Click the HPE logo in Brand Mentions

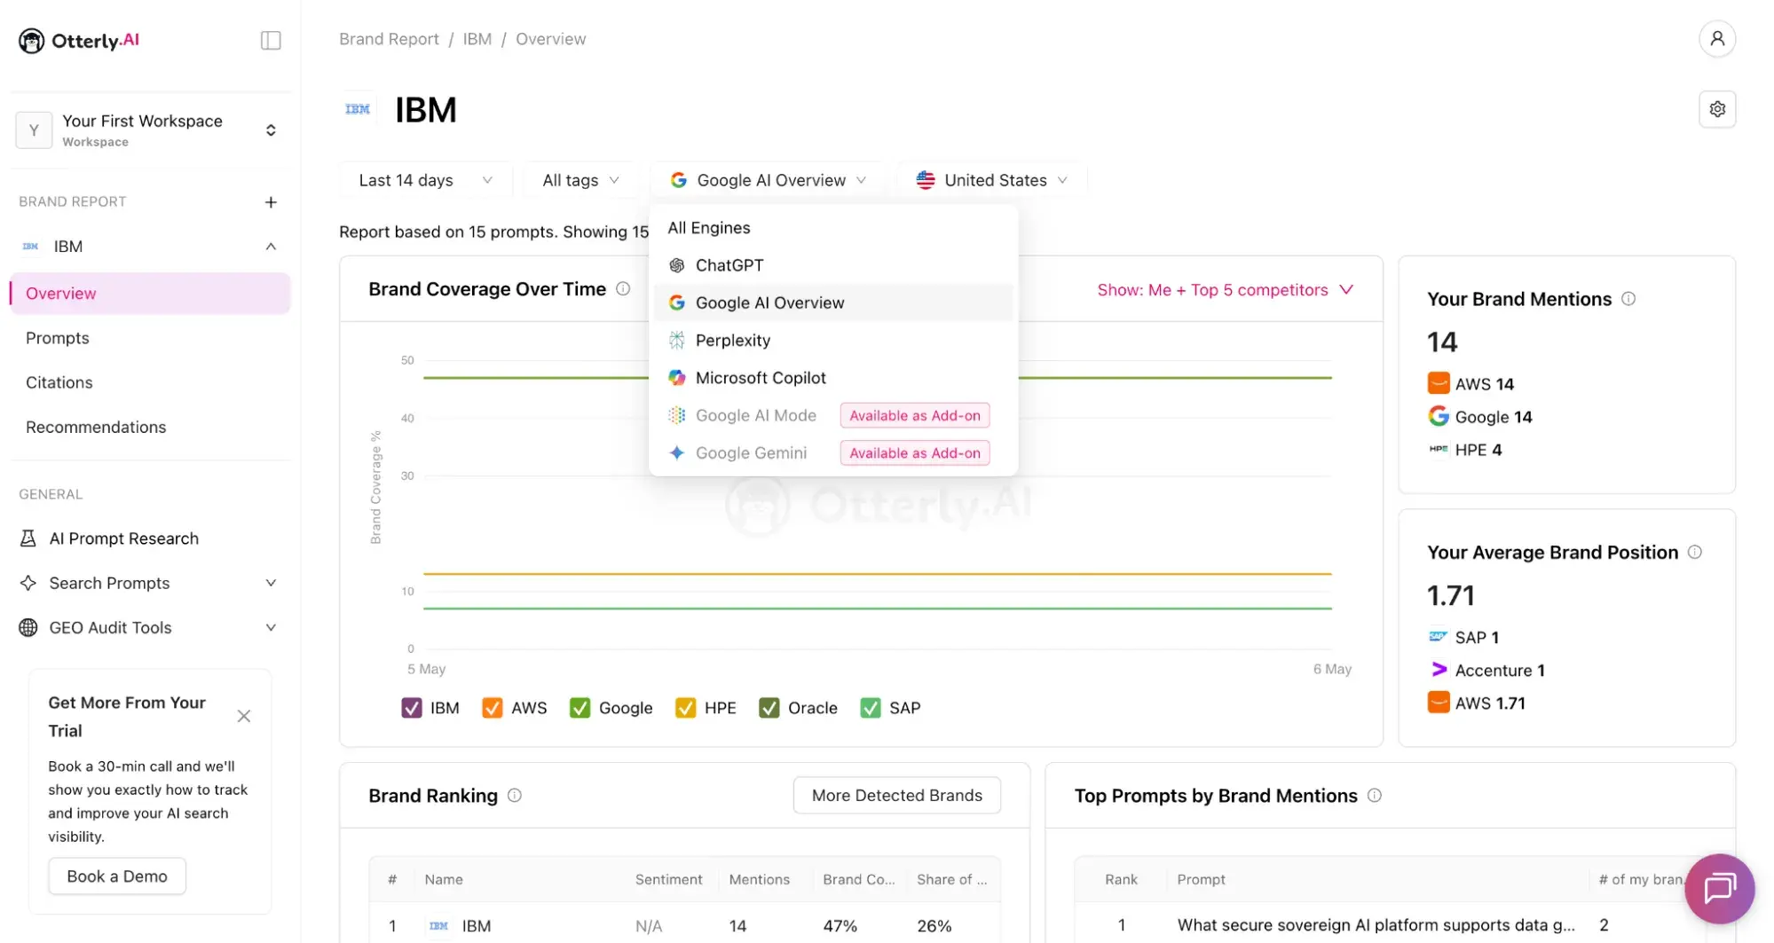click(x=1438, y=449)
